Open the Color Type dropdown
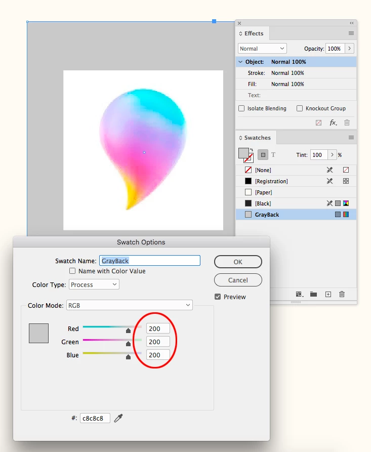 click(x=94, y=284)
